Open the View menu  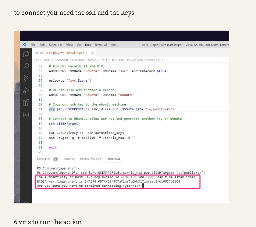pyautogui.click(x=70, y=45)
